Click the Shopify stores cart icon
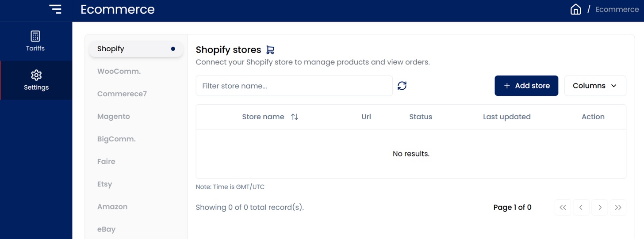The width and height of the screenshot is (644, 239). (270, 50)
